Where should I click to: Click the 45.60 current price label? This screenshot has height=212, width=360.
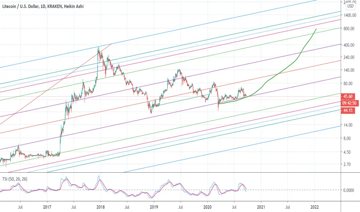[x=348, y=96]
